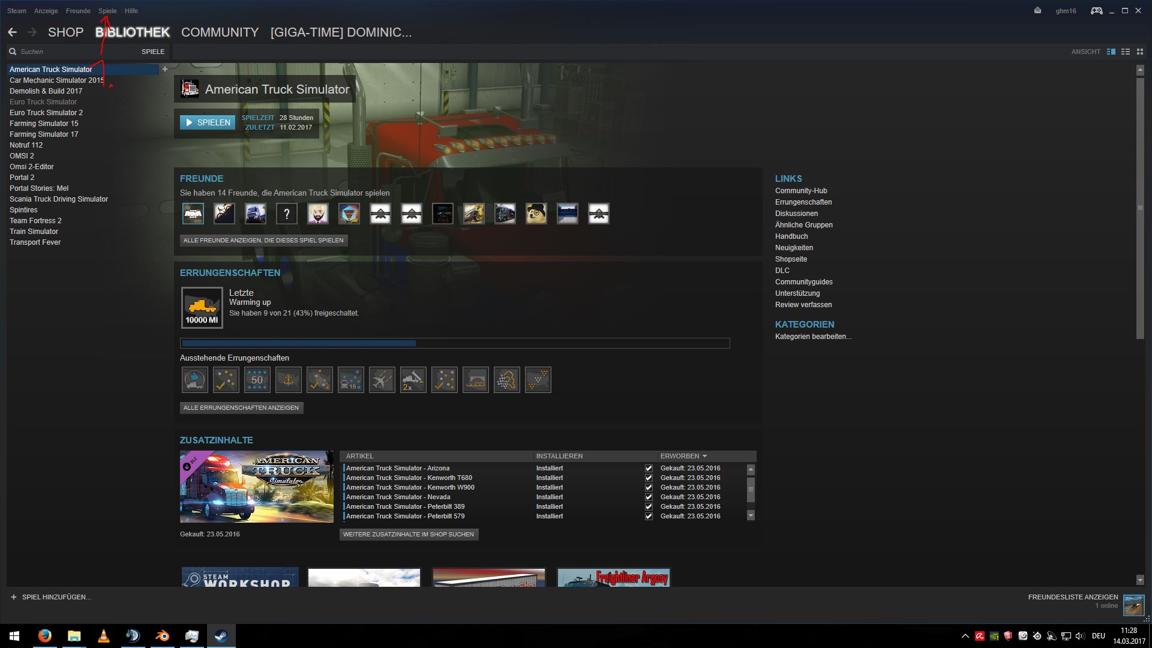Click the plus icon beside the selected game
Image resolution: width=1152 pixels, height=648 pixels.
tap(165, 69)
